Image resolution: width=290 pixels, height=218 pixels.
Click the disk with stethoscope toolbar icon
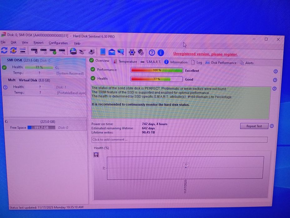pos(34,51)
